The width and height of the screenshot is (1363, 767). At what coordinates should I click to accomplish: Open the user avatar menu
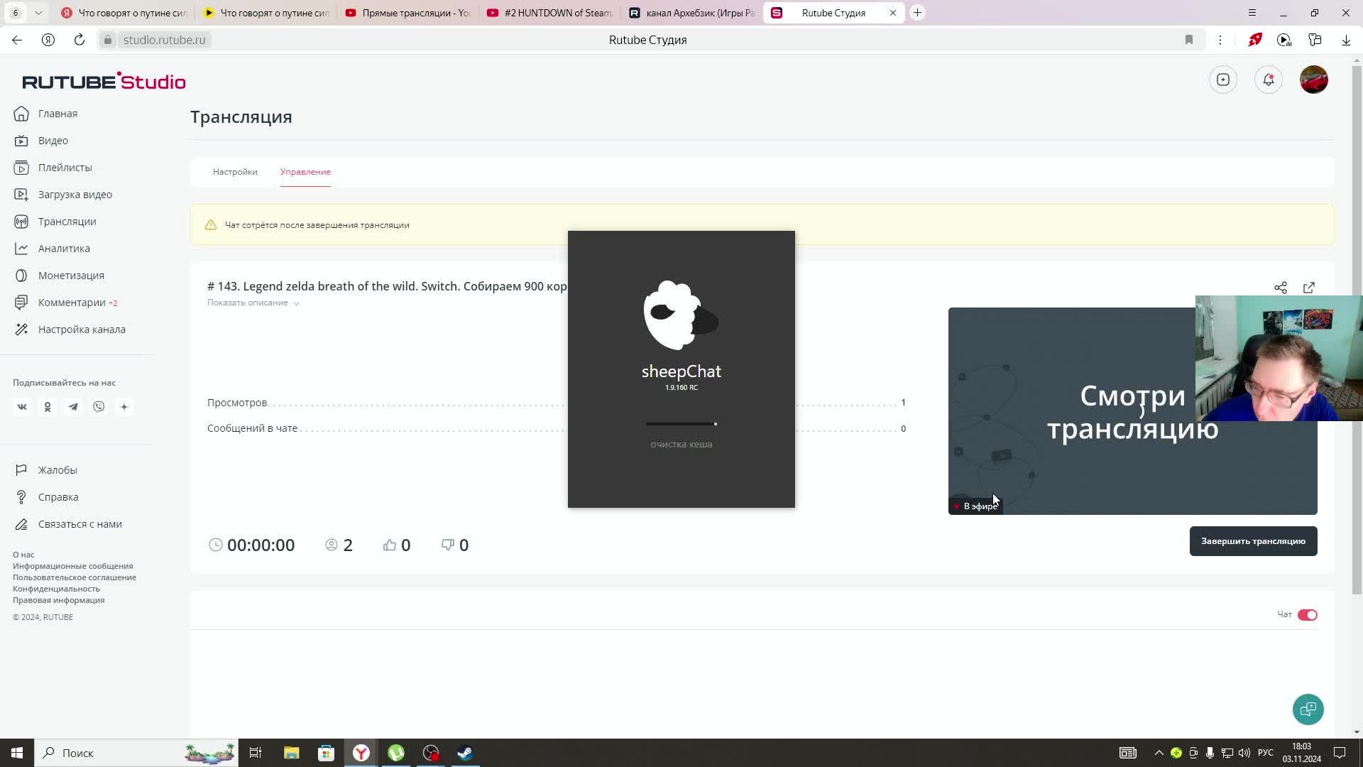[1313, 80]
